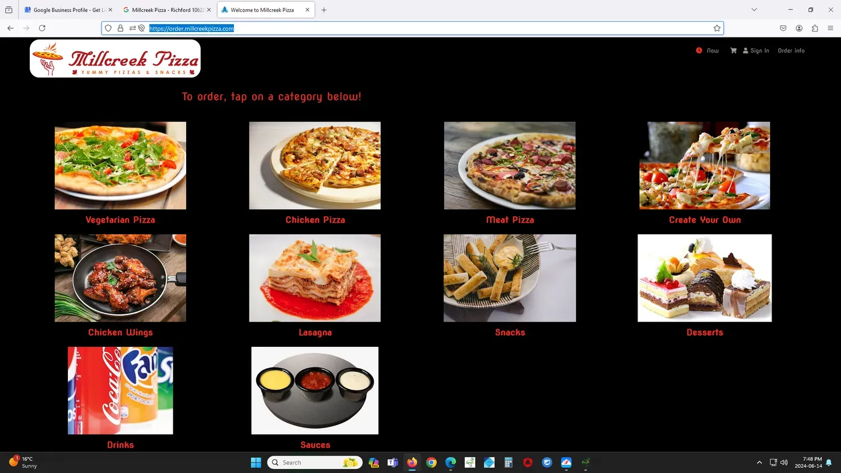Screen dimensions: 841x473
Task: Open the Create Your Own label
Action: tap(705, 220)
